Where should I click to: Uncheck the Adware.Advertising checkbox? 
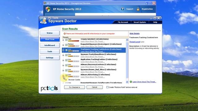66,75
